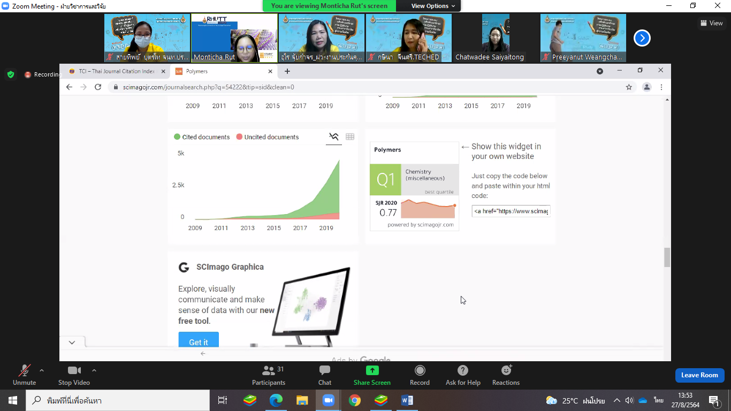
Task: Click the ad back arrow
Action: click(203, 353)
